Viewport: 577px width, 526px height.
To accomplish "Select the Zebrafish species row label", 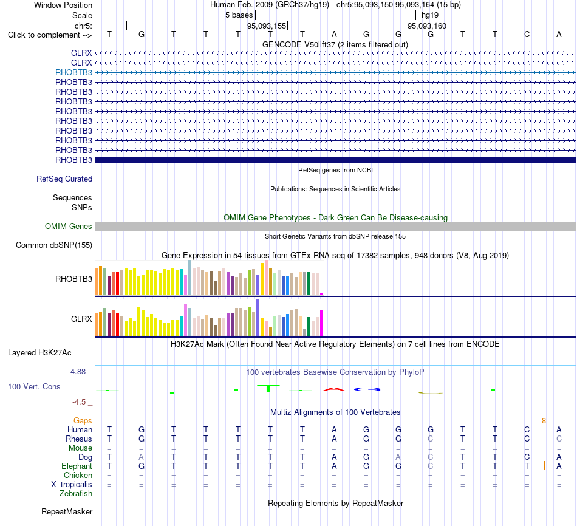I will pos(76,493).
